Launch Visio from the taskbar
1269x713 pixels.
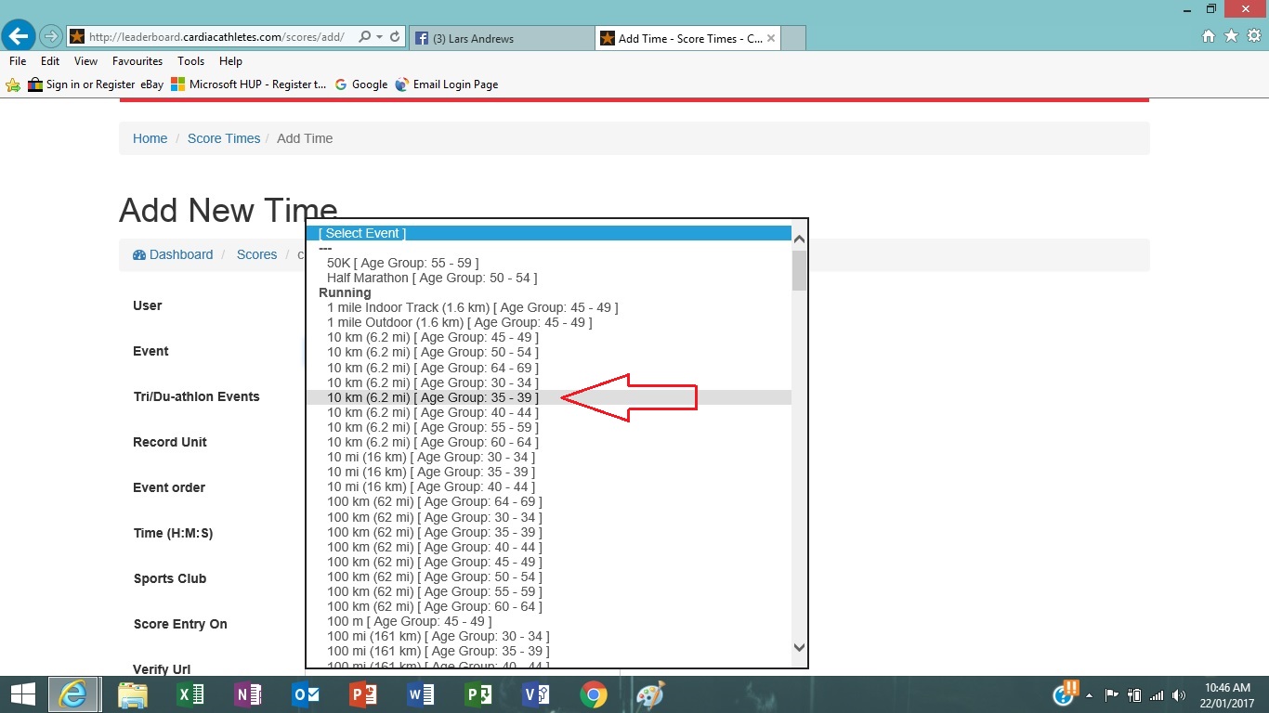(536, 694)
